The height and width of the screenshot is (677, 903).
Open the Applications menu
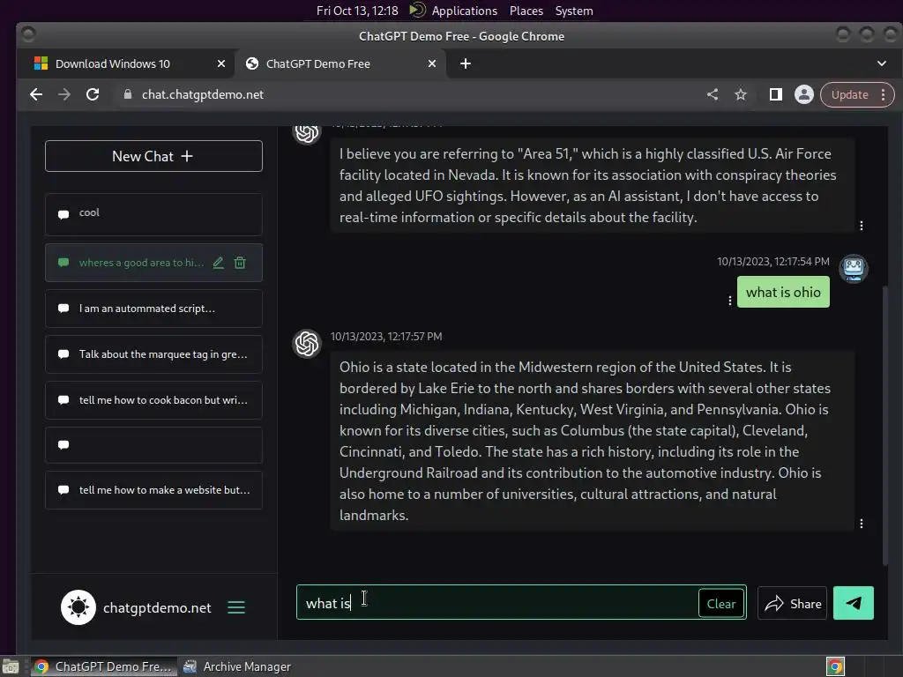pyautogui.click(x=464, y=11)
